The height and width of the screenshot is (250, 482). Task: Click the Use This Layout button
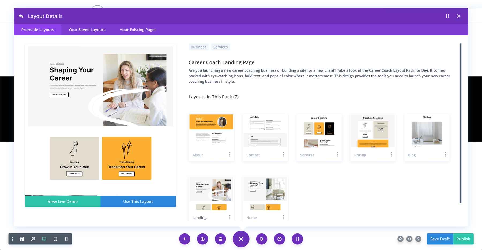(x=138, y=201)
